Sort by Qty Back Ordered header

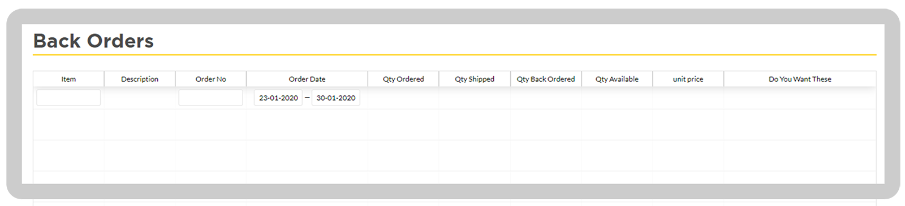point(546,79)
